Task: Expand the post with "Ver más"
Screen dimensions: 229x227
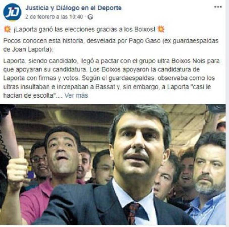Action: (x=76, y=95)
